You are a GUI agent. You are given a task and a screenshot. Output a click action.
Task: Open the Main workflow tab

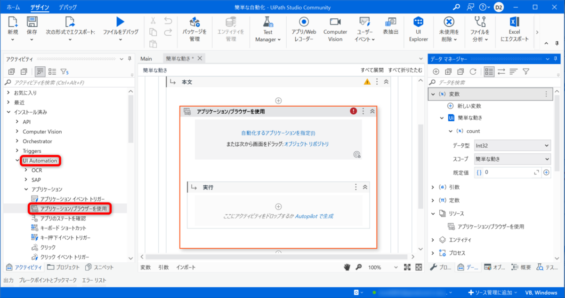click(x=146, y=58)
